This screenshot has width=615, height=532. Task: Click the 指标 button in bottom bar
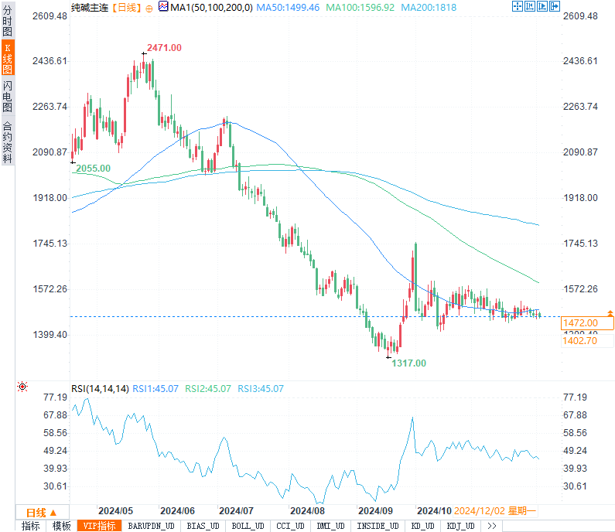coord(31,526)
